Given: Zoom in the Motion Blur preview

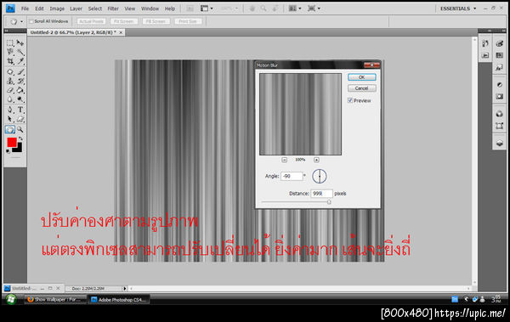Looking at the screenshot, I should click(x=316, y=160).
